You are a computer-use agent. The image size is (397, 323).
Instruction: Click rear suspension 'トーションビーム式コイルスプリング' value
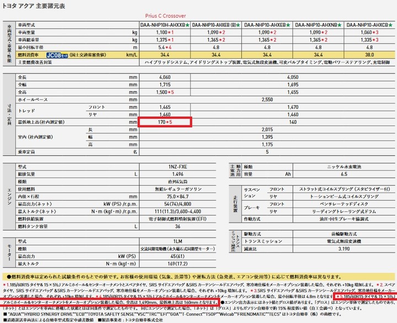(x=344, y=197)
